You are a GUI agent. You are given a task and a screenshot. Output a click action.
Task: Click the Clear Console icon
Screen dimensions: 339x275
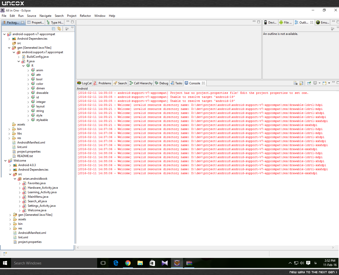295,83
